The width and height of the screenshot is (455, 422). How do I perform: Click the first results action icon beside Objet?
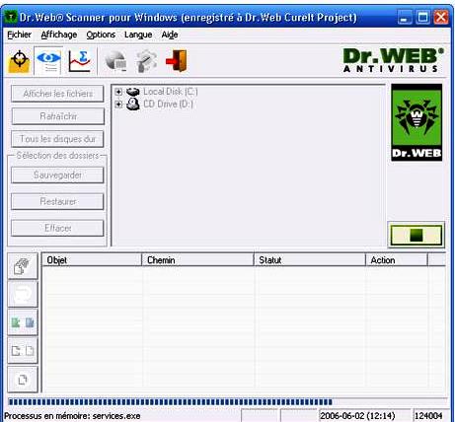[x=23, y=266]
